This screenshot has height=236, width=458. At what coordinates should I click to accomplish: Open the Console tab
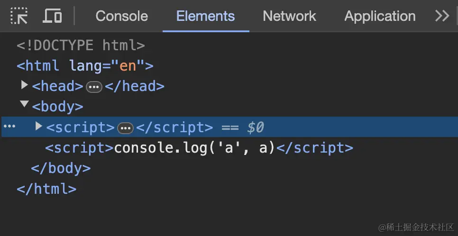(x=121, y=16)
